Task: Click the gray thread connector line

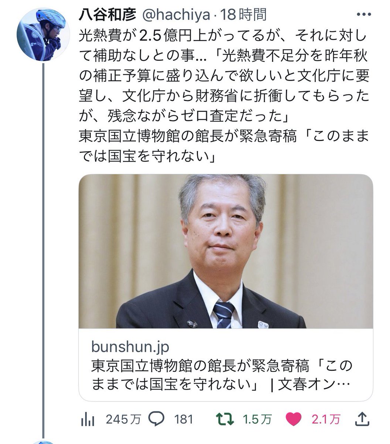Action: [x=44, y=250]
